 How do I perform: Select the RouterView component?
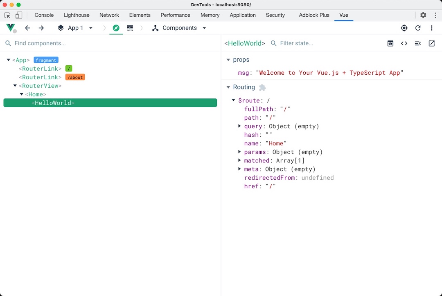[41, 86]
